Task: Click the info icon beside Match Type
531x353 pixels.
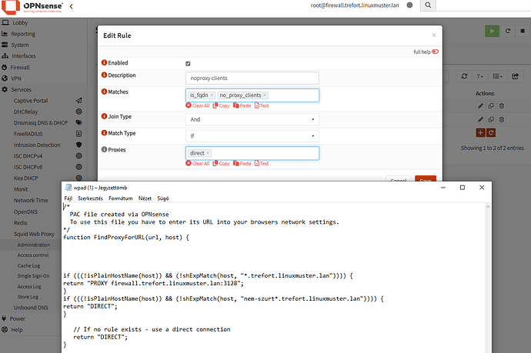Action: point(105,133)
